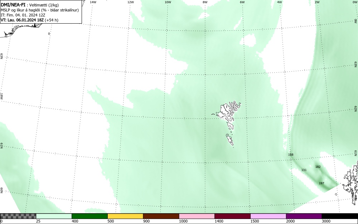Click the 6W longitude label at top
The image size is (358, 224).
(x=242, y=2)
